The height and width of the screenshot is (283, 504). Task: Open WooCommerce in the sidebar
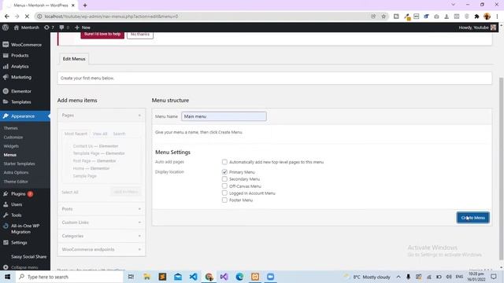[x=25, y=45]
